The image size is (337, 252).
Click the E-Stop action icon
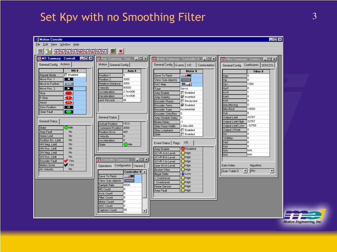click(x=69, y=98)
